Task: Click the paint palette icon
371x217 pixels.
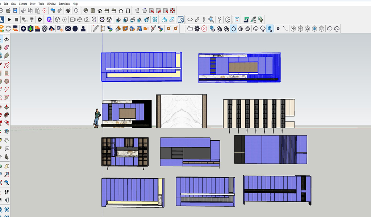Action: coord(147,20)
